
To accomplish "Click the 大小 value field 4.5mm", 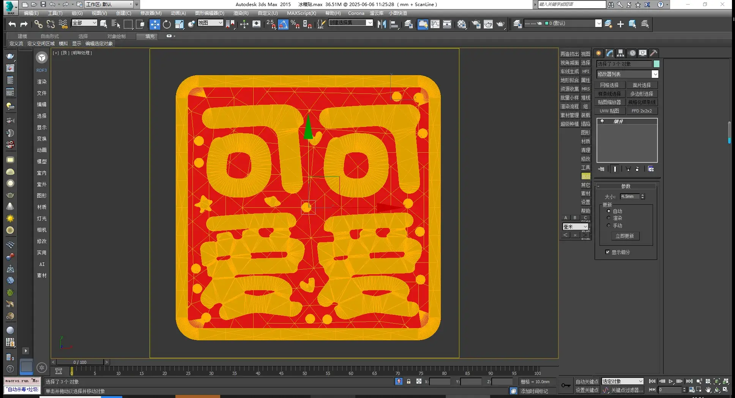I will tap(630, 196).
